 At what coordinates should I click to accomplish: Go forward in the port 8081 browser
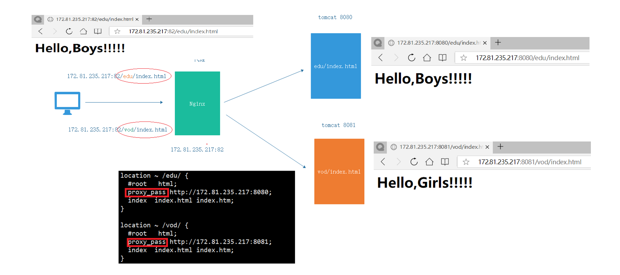click(398, 162)
